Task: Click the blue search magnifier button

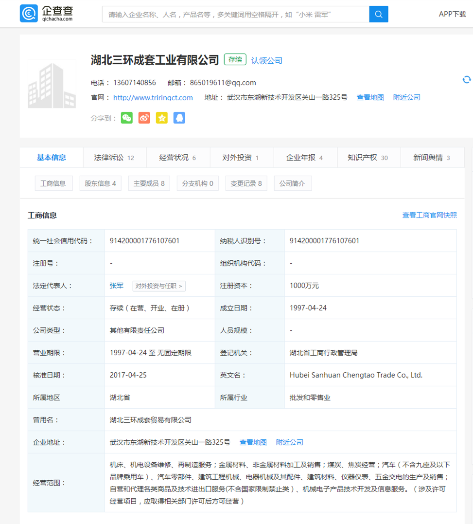Action: [379, 14]
